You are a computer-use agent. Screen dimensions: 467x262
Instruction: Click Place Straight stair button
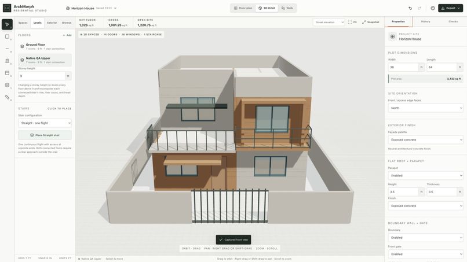pos(45,135)
